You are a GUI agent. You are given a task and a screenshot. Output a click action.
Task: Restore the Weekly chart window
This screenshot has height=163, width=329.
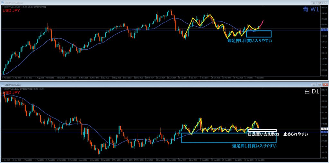[x=320, y=3]
